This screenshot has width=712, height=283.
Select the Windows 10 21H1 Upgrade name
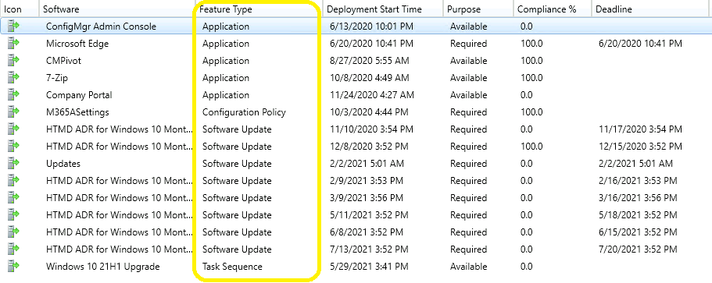point(103,267)
